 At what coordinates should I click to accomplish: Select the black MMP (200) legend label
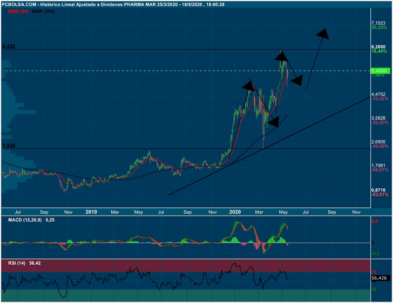[x=43, y=11]
